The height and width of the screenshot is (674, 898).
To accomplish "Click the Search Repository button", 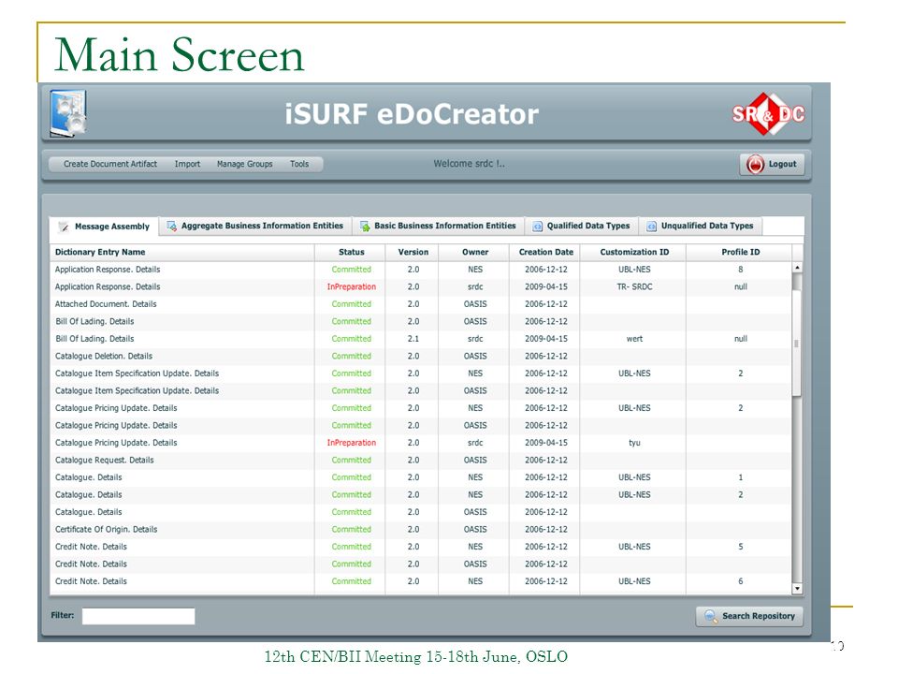I will pyautogui.click(x=749, y=616).
